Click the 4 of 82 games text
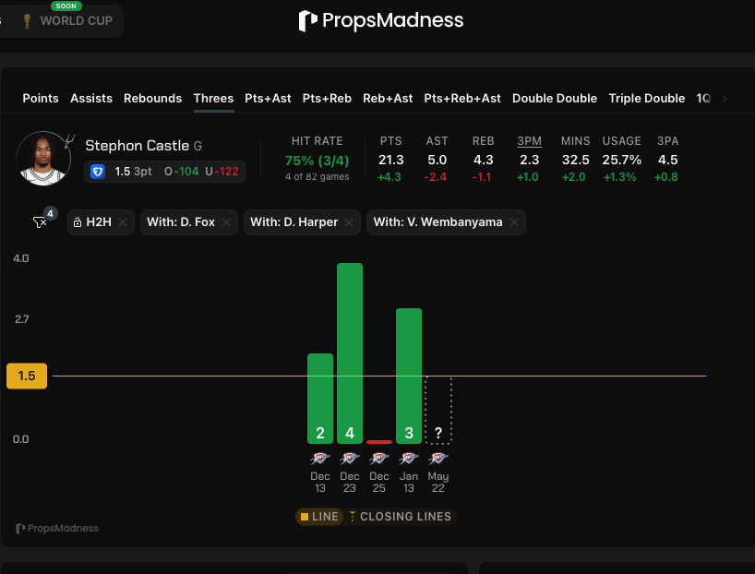The width and height of the screenshot is (755, 574). pos(317,177)
